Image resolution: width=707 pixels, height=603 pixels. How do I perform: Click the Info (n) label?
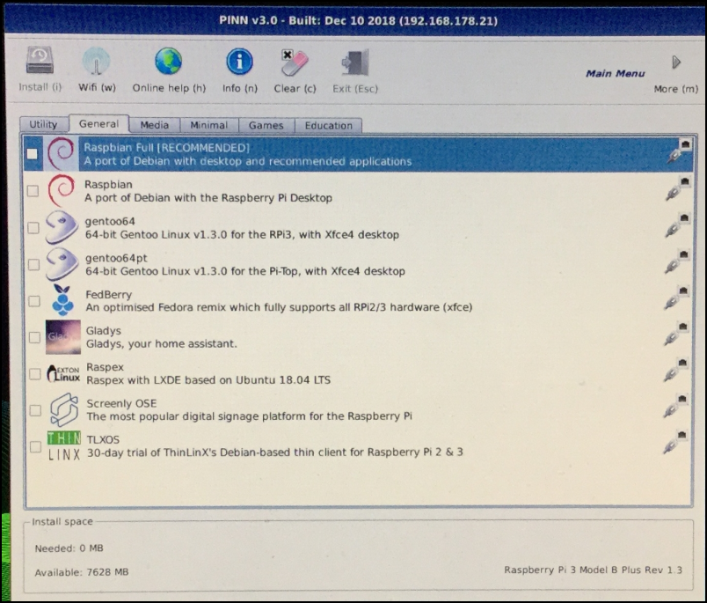pyautogui.click(x=240, y=88)
